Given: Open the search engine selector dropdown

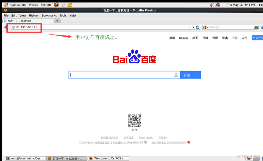Looking at the screenshot, I should point(206,27).
